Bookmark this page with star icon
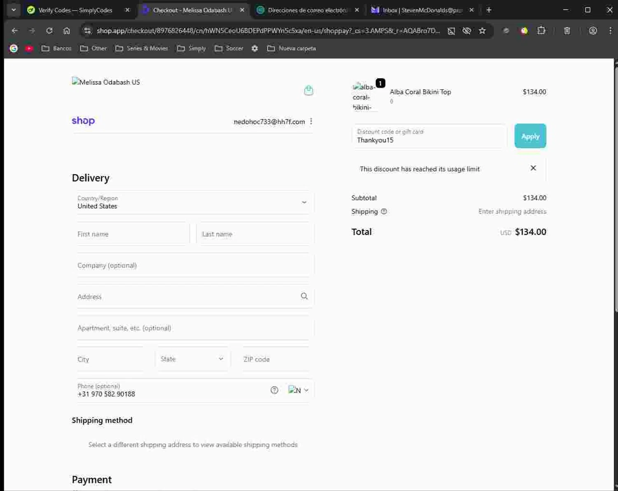The image size is (618, 491). (482, 30)
